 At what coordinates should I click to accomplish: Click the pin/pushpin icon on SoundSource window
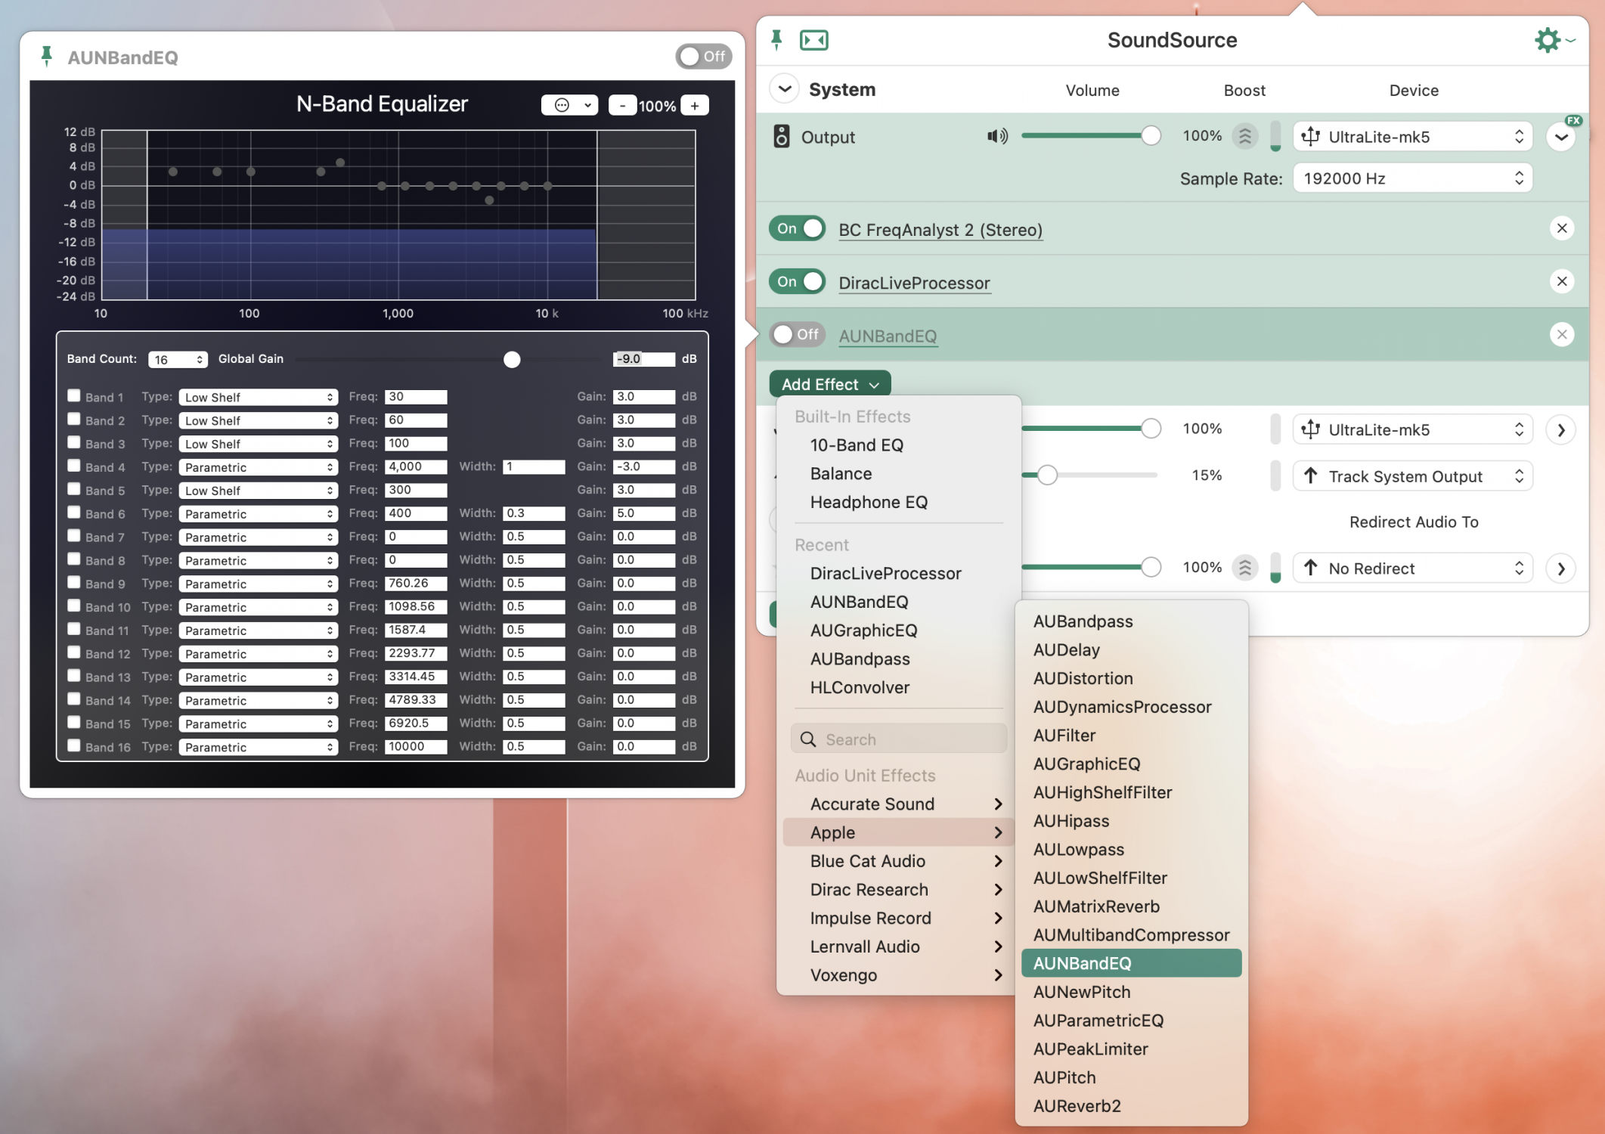pos(778,39)
